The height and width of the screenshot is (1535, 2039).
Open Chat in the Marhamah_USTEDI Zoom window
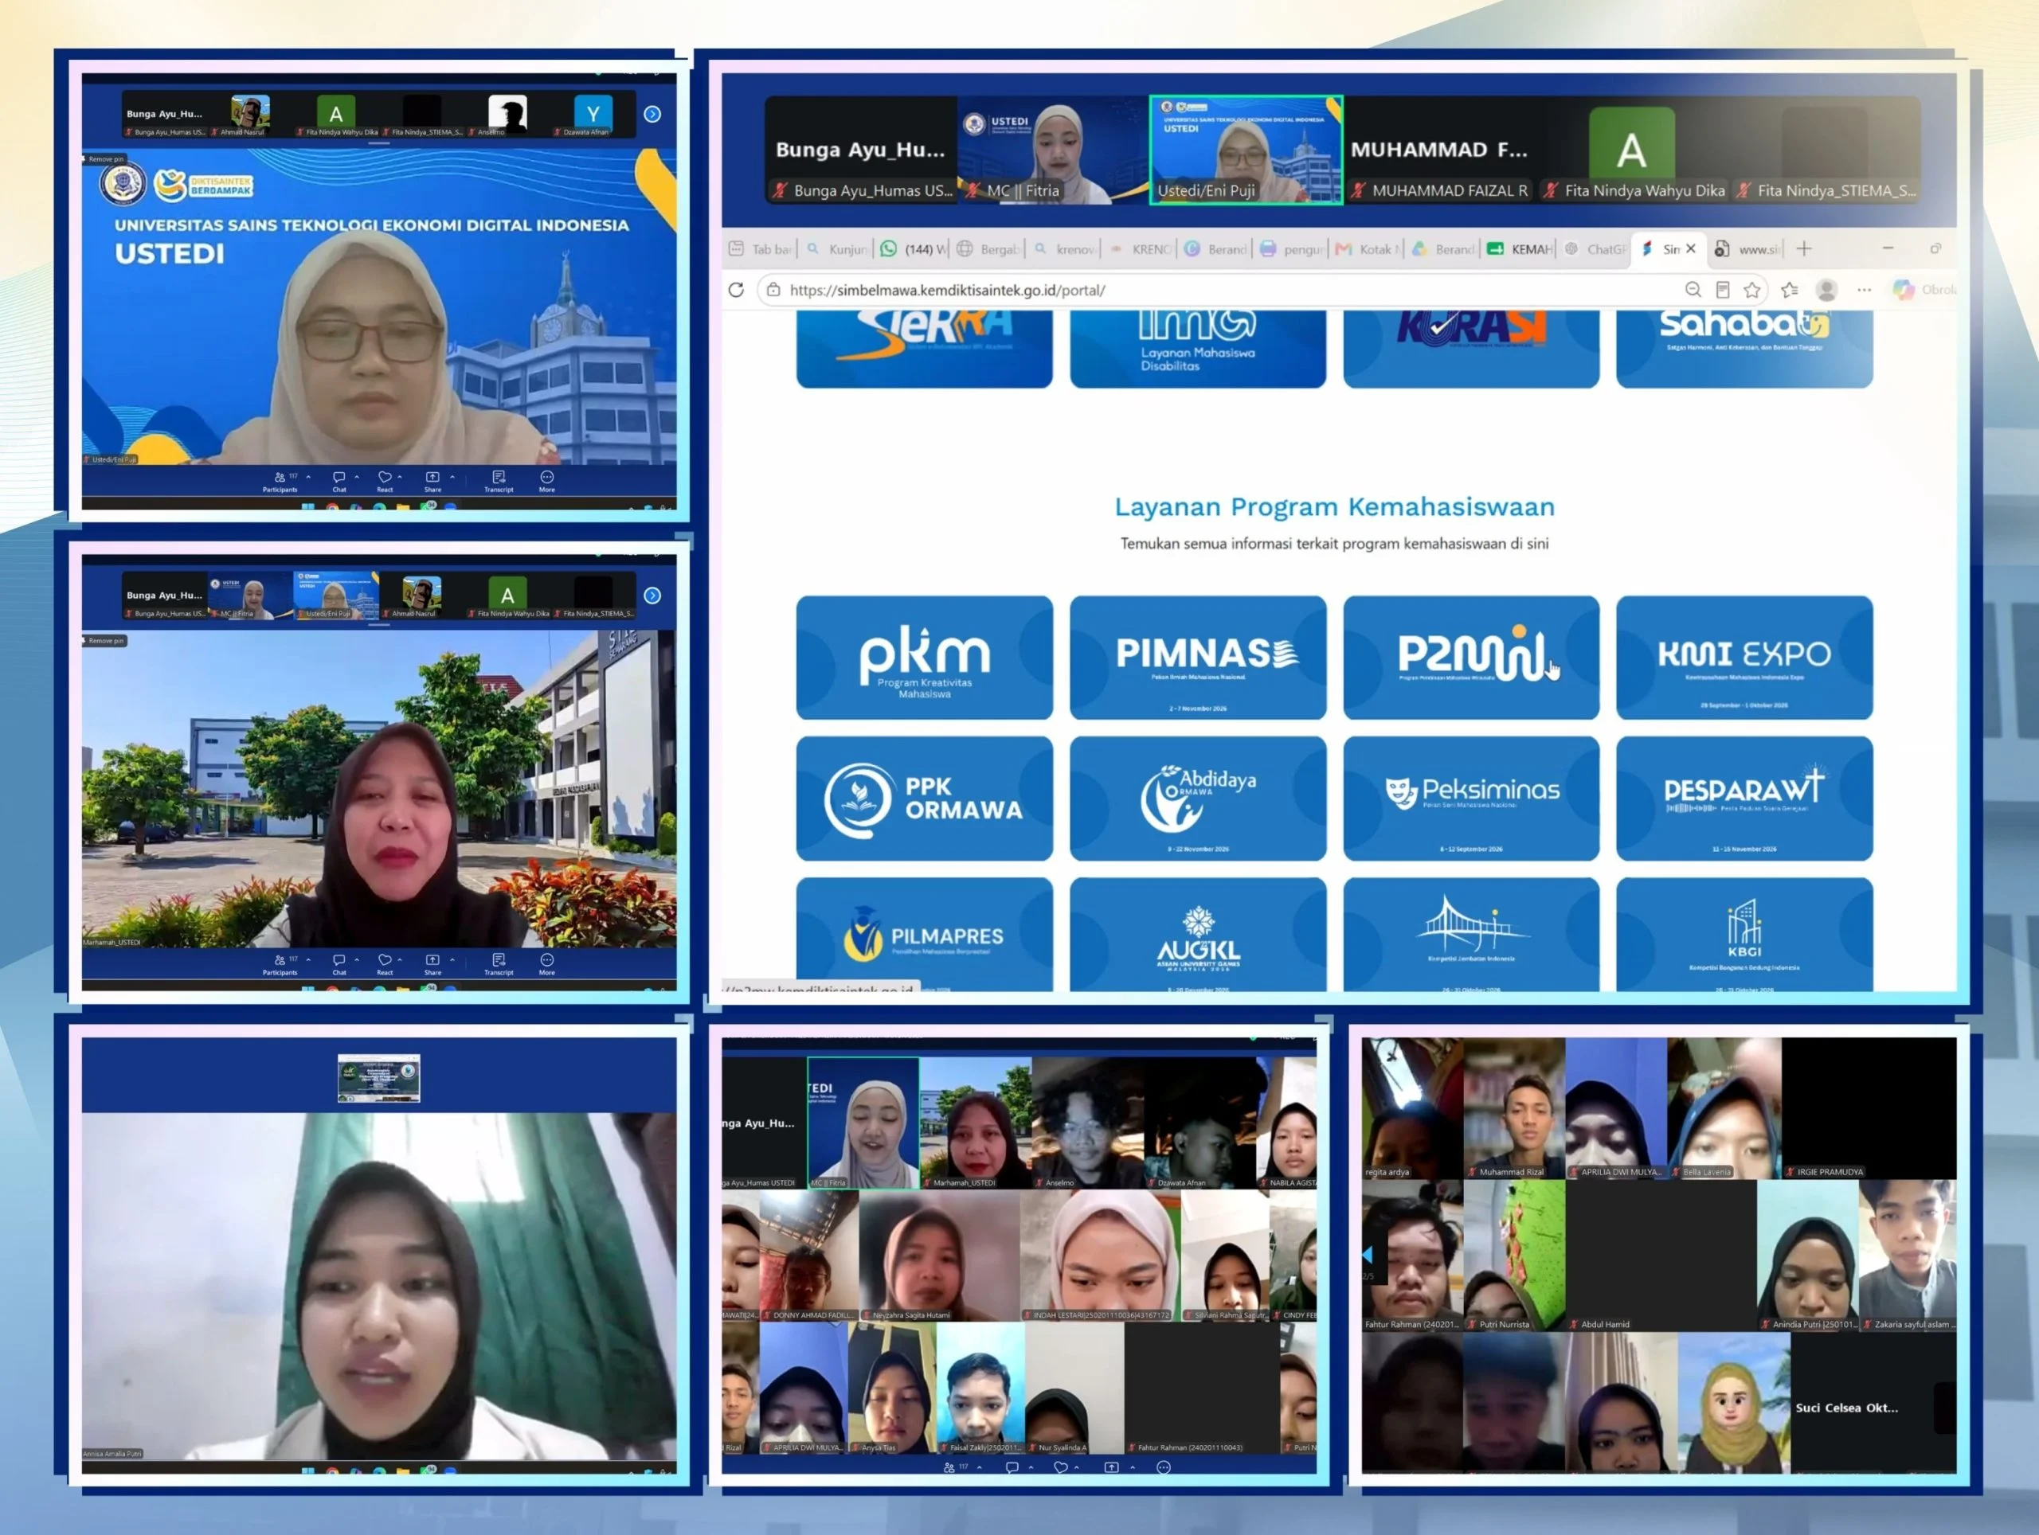(339, 963)
